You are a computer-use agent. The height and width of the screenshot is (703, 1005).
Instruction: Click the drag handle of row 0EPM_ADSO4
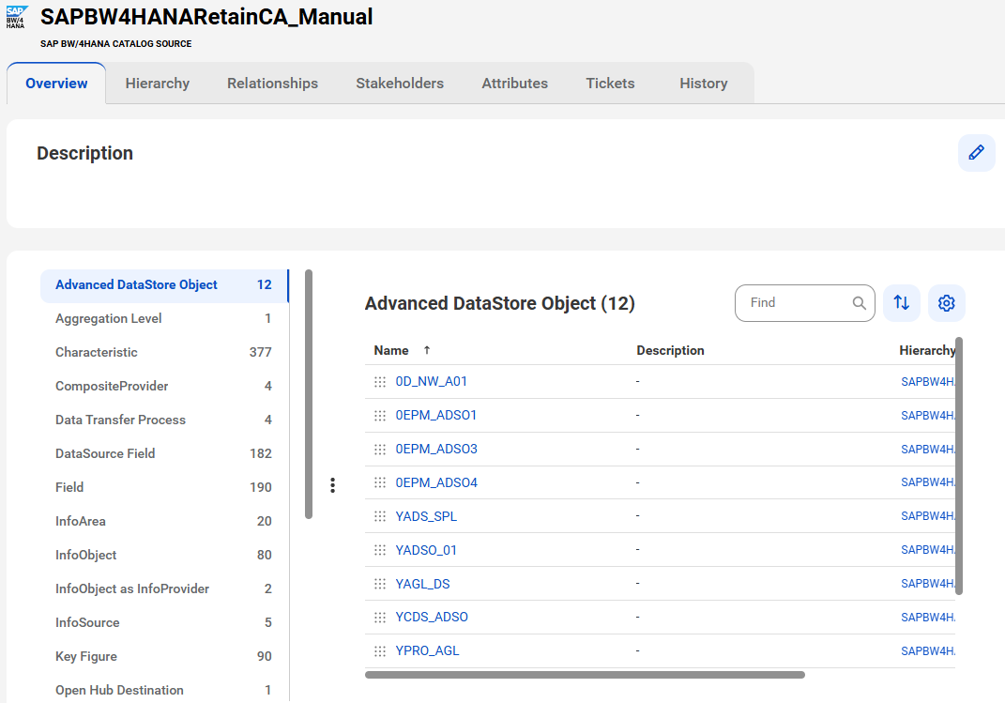(x=379, y=481)
